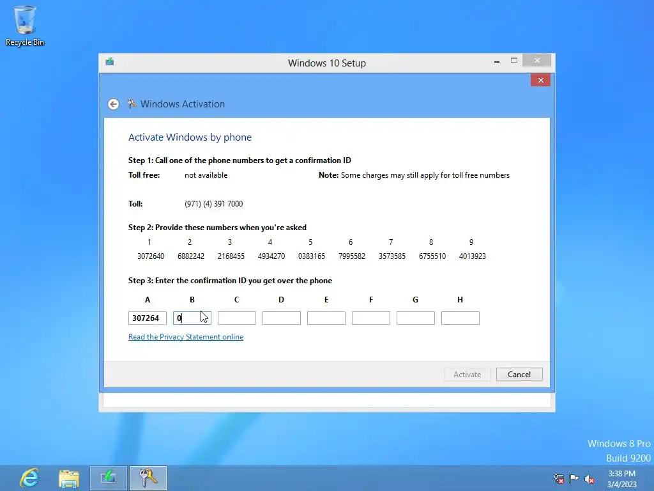Click installation ID group 2168455
This screenshot has height=491, width=654.
point(231,256)
